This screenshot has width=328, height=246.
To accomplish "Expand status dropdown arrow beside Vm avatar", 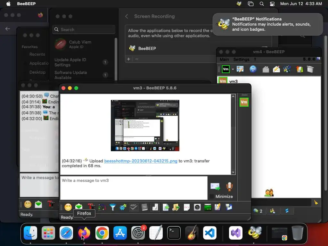I will [x=233, y=69].
